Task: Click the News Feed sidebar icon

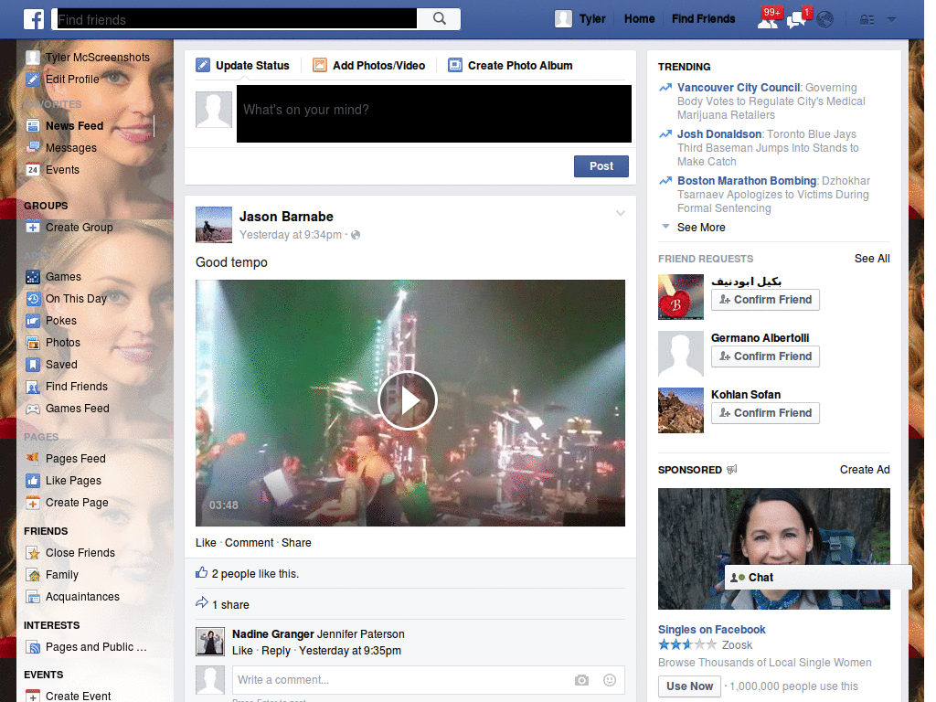Action: click(x=33, y=126)
